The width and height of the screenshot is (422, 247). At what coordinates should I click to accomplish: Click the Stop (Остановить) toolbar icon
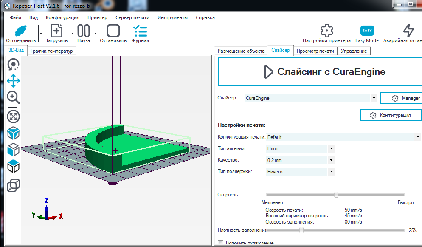pos(113,31)
